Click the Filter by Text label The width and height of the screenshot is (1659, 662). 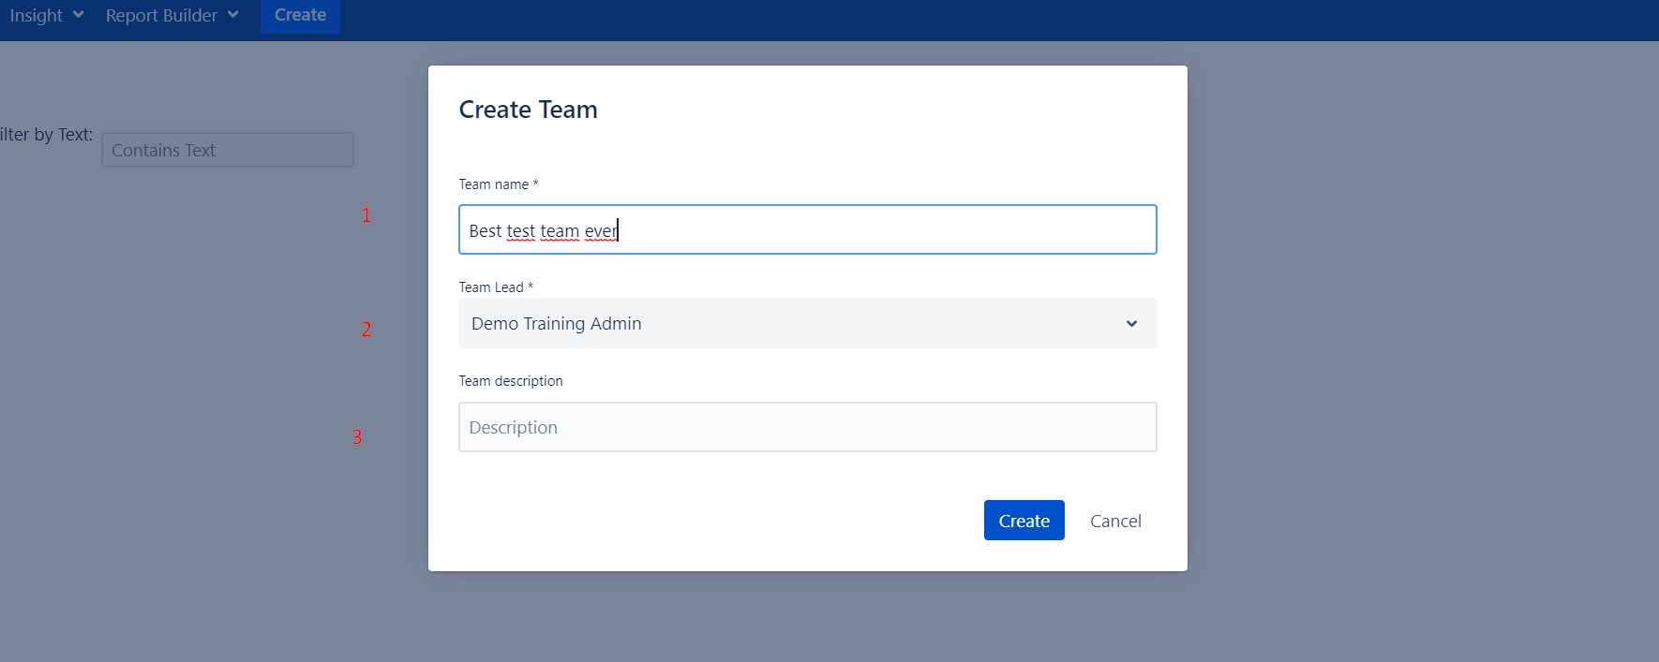pyautogui.click(x=46, y=135)
